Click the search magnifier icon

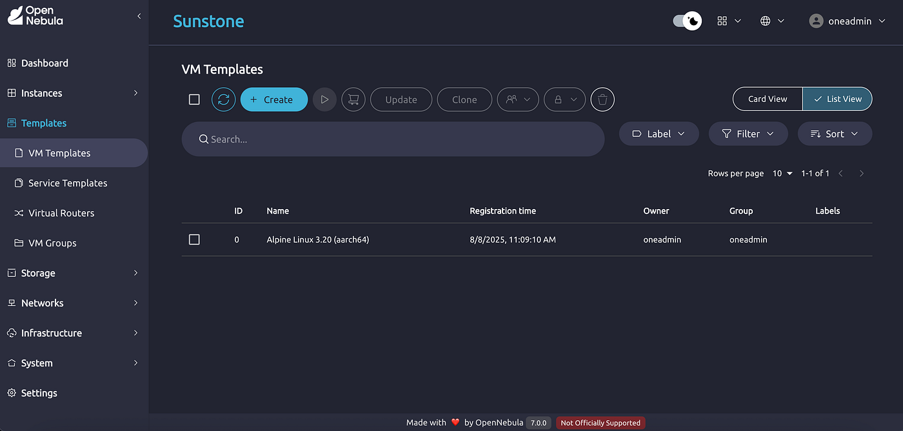pyautogui.click(x=203, y=139)
